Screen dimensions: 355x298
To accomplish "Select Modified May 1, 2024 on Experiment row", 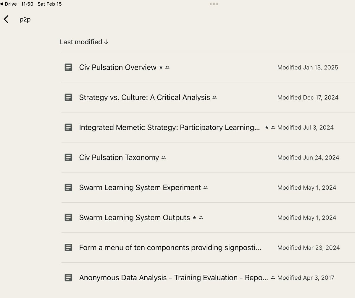I will [307, 188].
